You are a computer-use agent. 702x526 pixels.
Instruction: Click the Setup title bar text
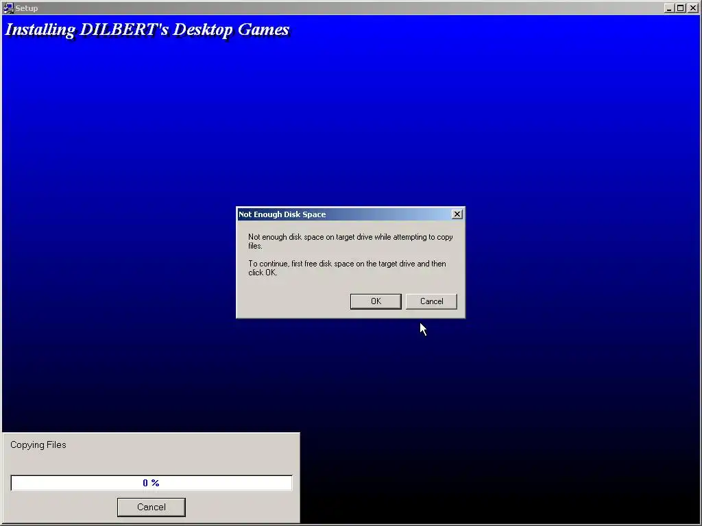coord(27,8)
